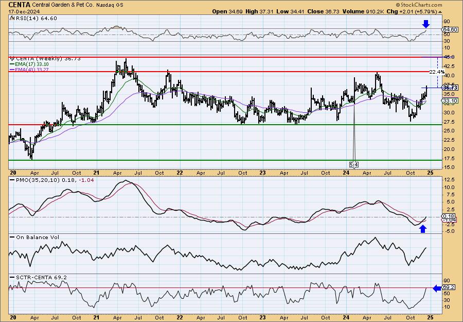This screenshot has width=463, height=322.
Task: Click the Low 34.41 value
Action: click(x=290, y=11)
